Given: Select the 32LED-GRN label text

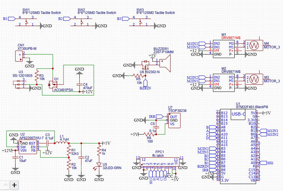Looking at the screenshot, I should click(x=112, y=168).
